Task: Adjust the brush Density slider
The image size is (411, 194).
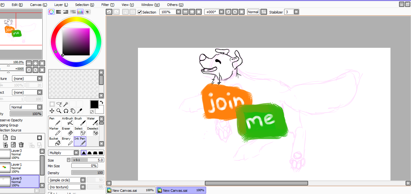Action: coord(88,173)
